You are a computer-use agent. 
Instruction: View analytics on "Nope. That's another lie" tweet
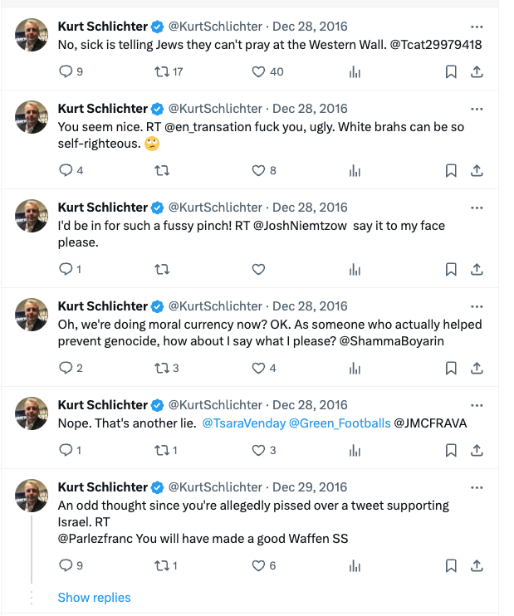tap(355, 451)
